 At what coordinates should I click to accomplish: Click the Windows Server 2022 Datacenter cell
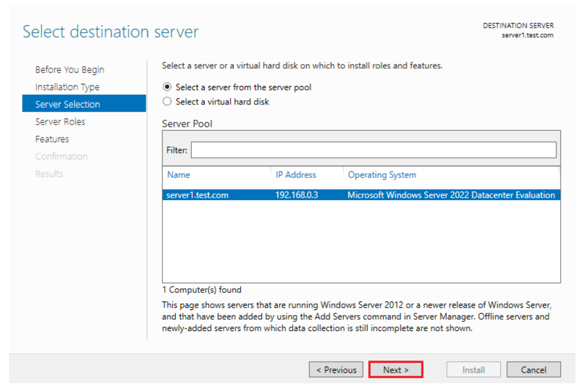(x=451, y=195)
